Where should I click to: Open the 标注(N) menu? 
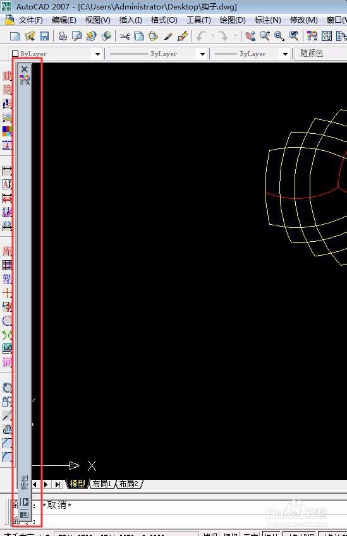(268, 20)
